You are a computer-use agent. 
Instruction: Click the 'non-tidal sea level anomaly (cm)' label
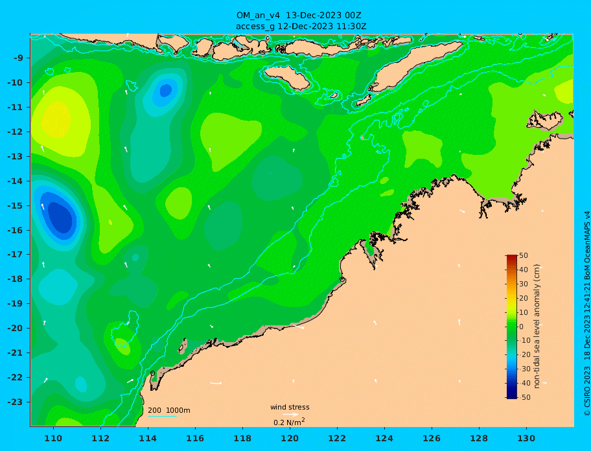pos(537,327)
